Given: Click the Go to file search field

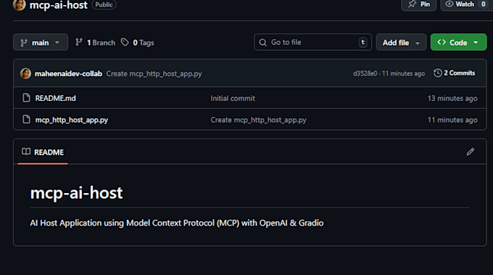Looking at the screenshot, I should coord(313,42).
